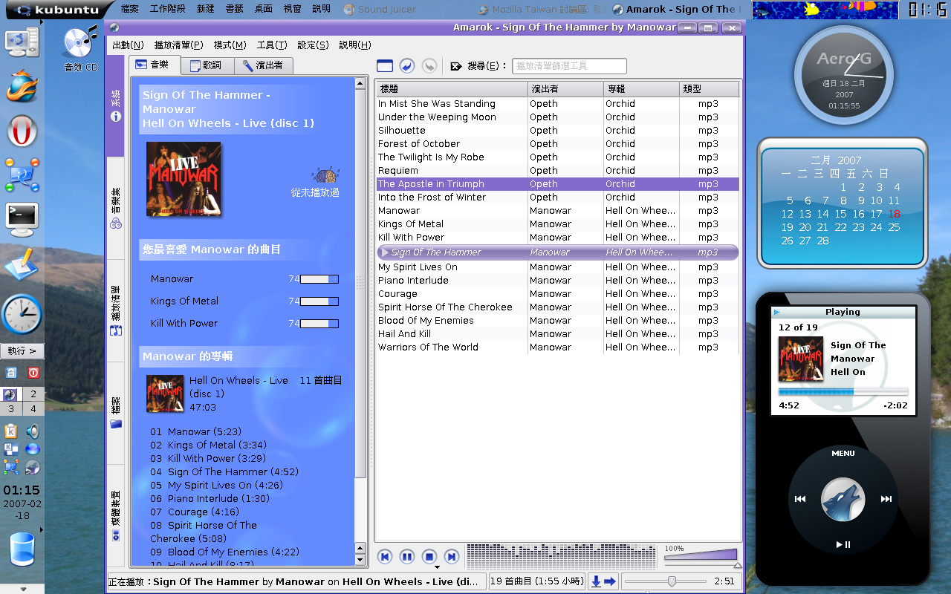This screenshot has height=594, width=951.
Task: Click the clear search filter icon
Action: 456,66
